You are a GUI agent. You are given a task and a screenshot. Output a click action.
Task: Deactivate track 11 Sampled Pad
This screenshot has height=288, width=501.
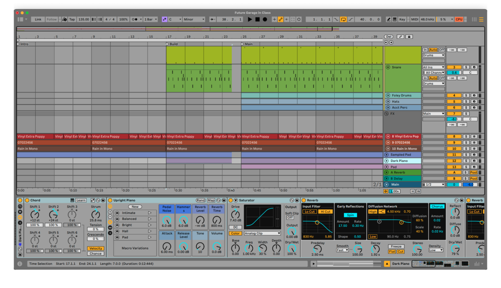[454, 155]
